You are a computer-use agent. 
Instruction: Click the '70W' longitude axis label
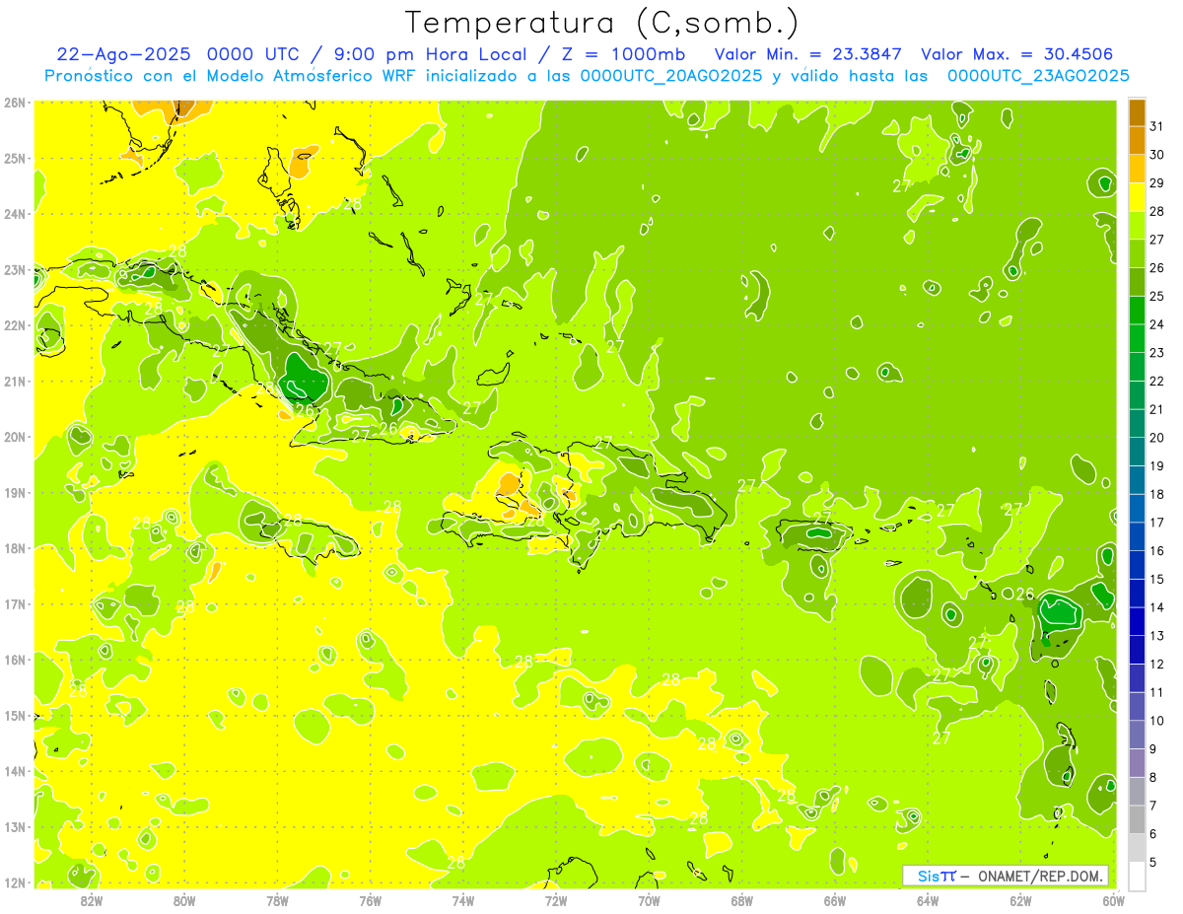click(649, 900)
